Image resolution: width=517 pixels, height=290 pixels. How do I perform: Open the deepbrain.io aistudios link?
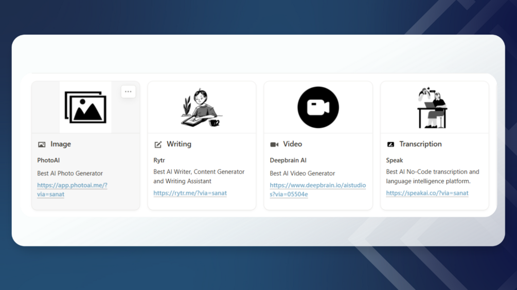click(318, 190)
